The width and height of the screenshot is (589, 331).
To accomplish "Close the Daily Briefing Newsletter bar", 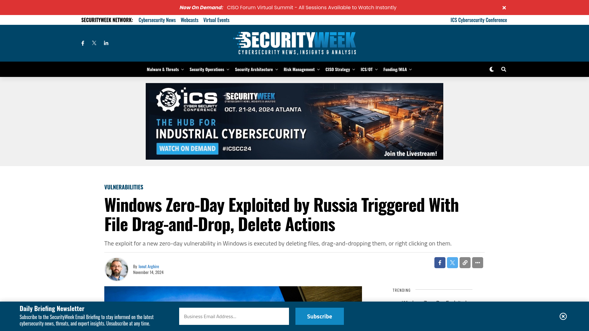I will (563, 316).
